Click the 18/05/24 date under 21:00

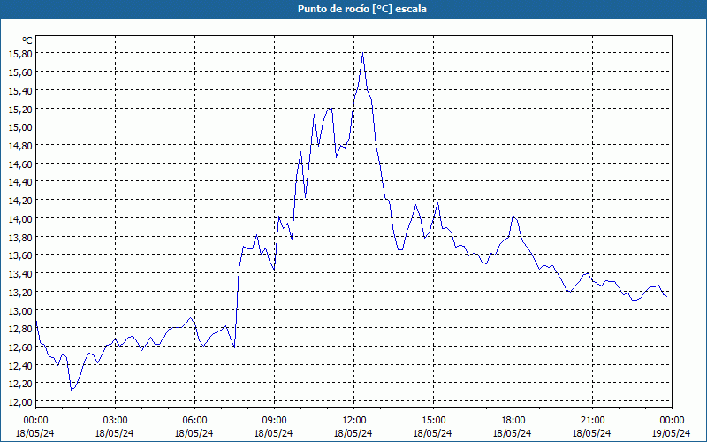[x=592, y=433]
